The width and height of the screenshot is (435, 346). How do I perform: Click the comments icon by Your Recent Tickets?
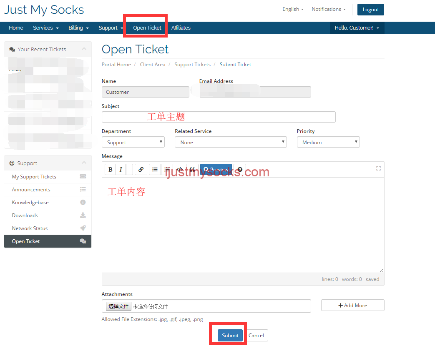tap(12, 49)
